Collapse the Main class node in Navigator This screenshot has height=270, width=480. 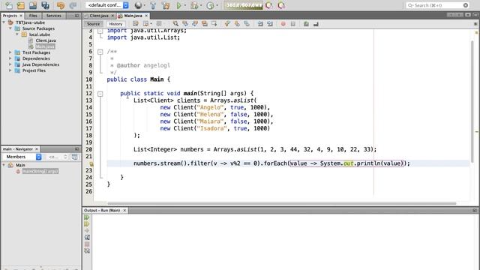point(4,165)
